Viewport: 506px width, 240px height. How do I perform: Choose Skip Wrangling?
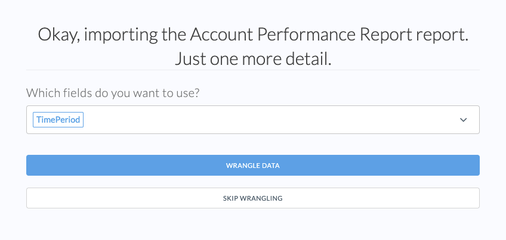coord(252,198)
